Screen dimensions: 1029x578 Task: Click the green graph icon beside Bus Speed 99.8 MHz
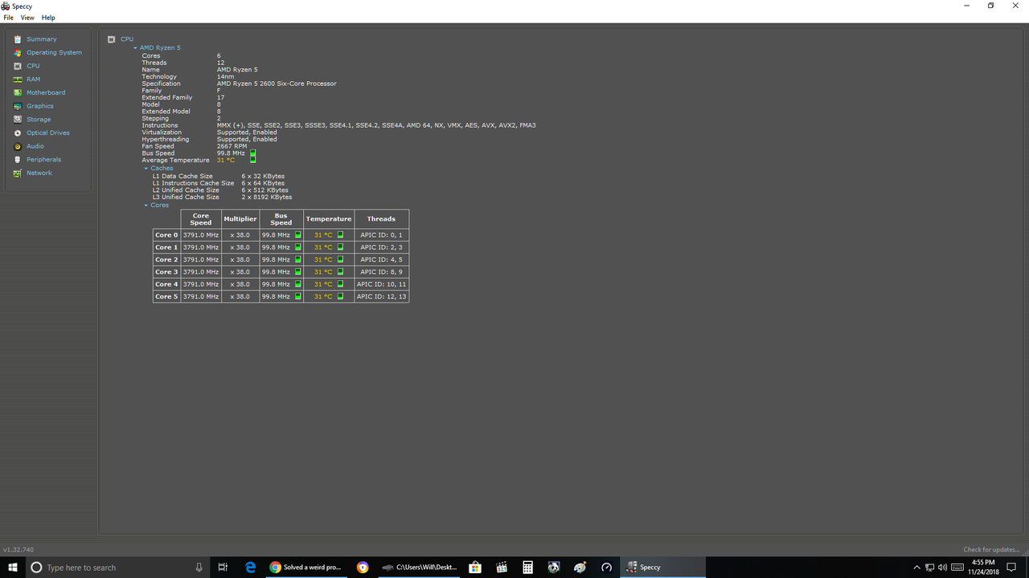(252, 153)
